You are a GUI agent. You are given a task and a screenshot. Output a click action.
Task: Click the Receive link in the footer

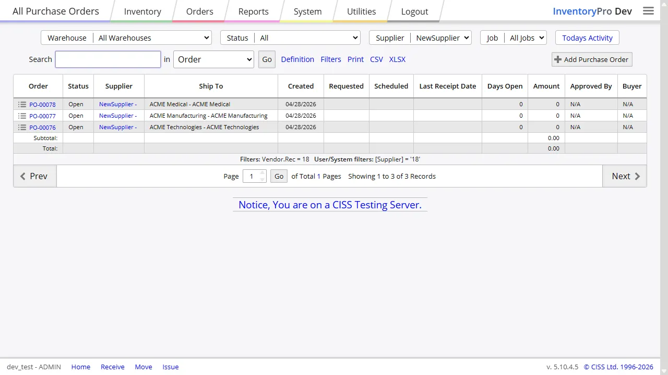pyautogui.click(x=112, y=367)
